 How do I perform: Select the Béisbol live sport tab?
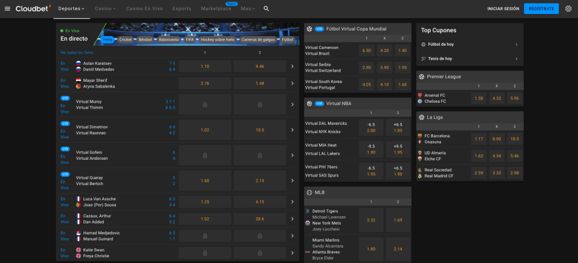pyautogui.click(x=145, y=40)
